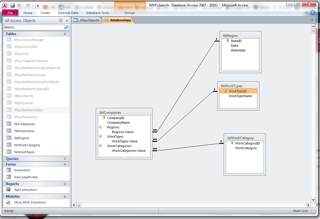
Task: Select MSysRelationships table icon
Action: (x=9, y=110)
